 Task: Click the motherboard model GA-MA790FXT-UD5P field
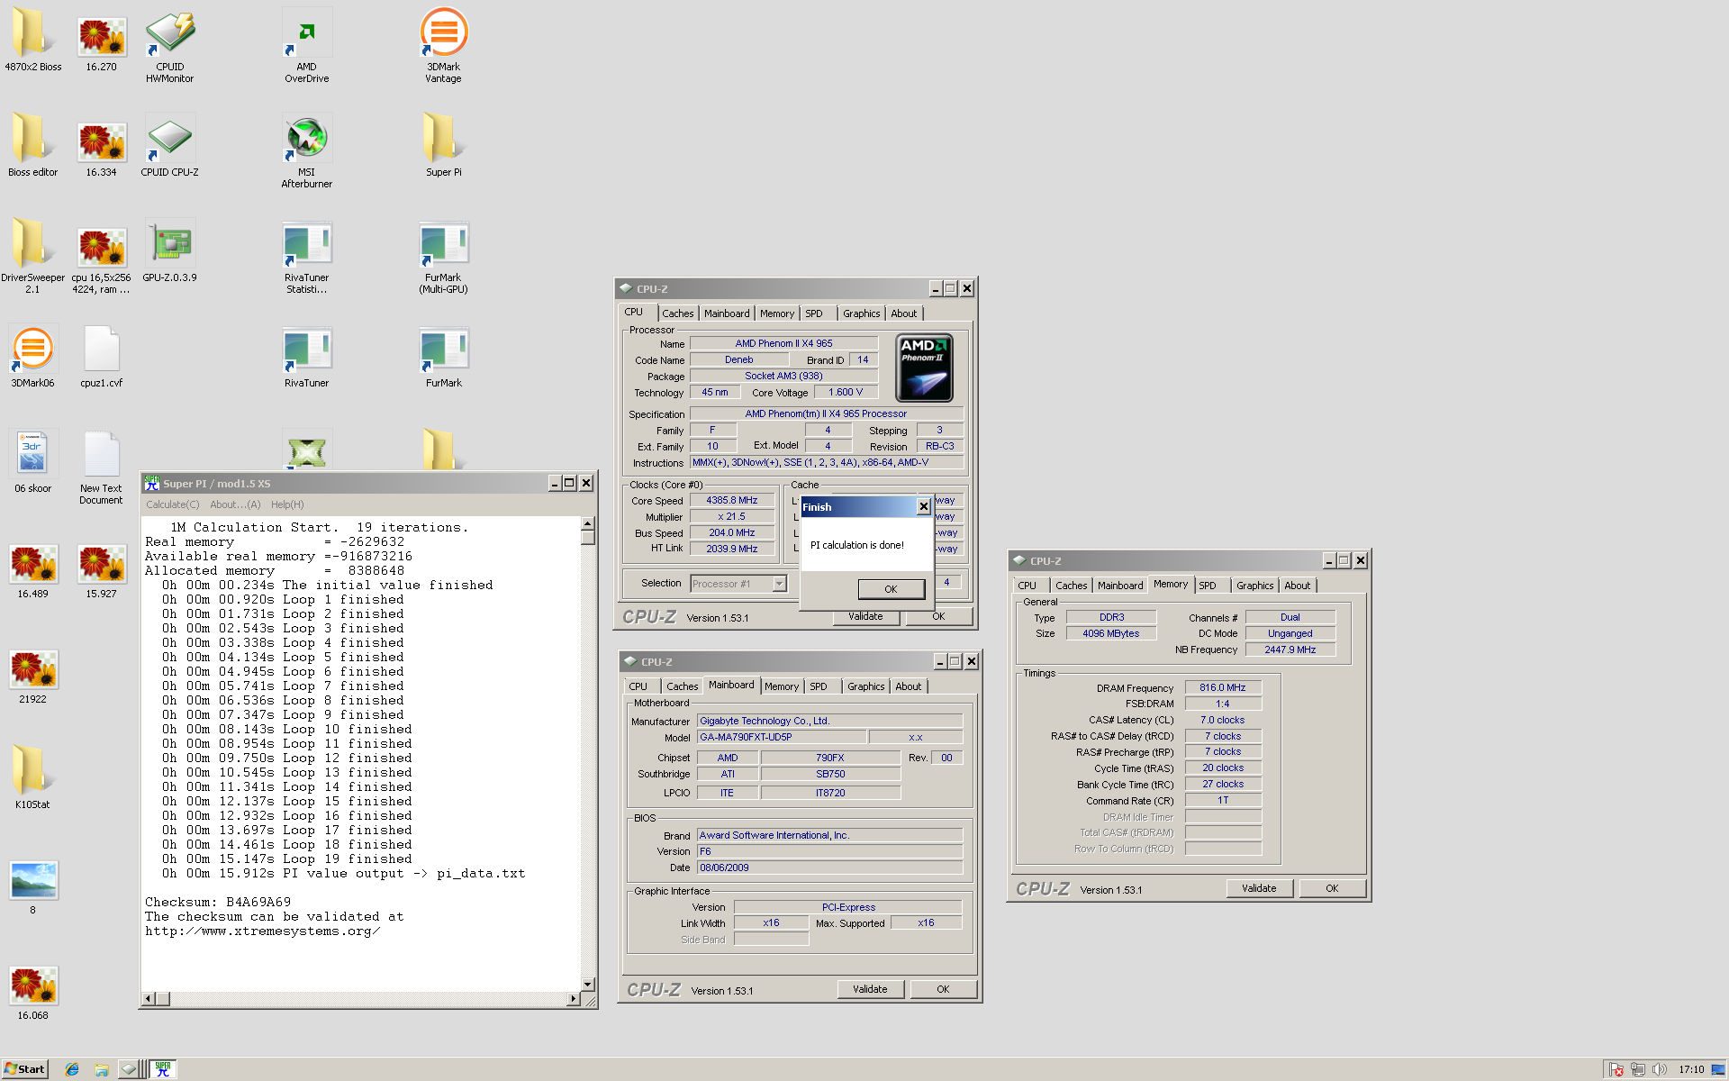pos(781,738)
